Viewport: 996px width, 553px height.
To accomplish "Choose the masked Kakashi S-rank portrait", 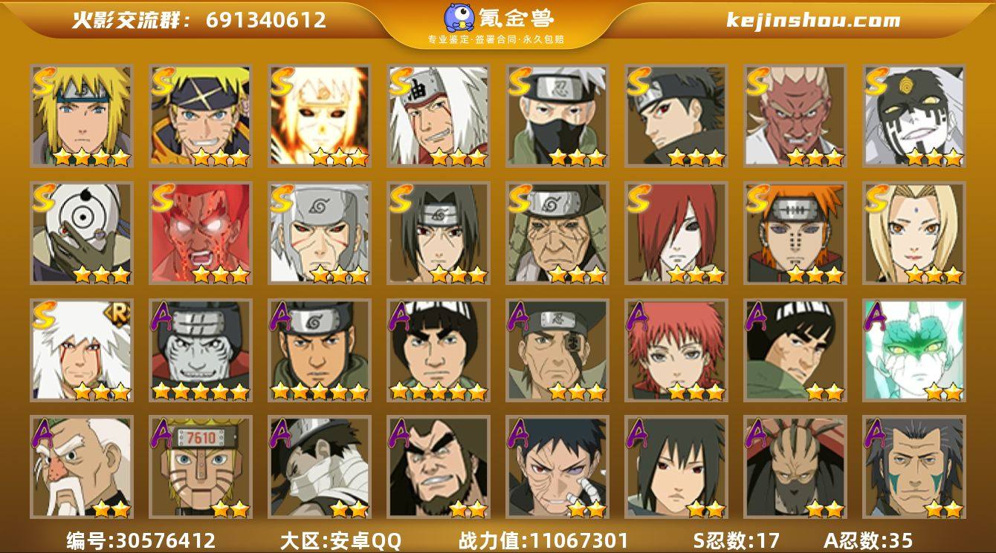I will 557,116.
